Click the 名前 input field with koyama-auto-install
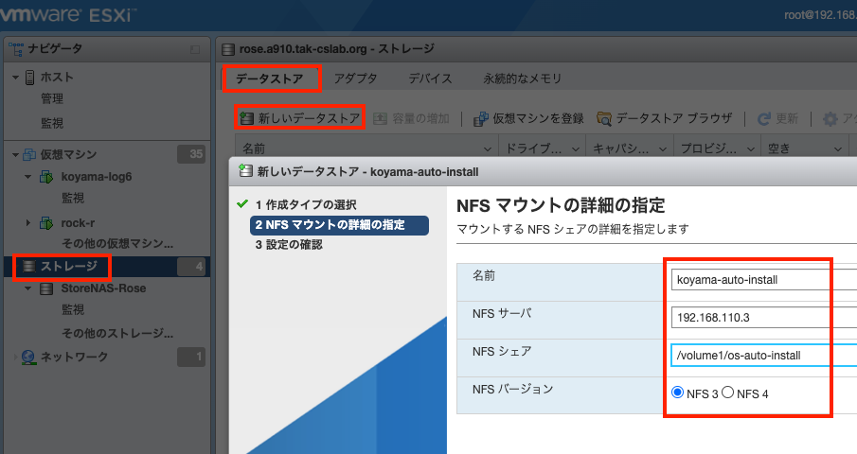857x454 pixels. pyautogui.click(x=764, y=279)
